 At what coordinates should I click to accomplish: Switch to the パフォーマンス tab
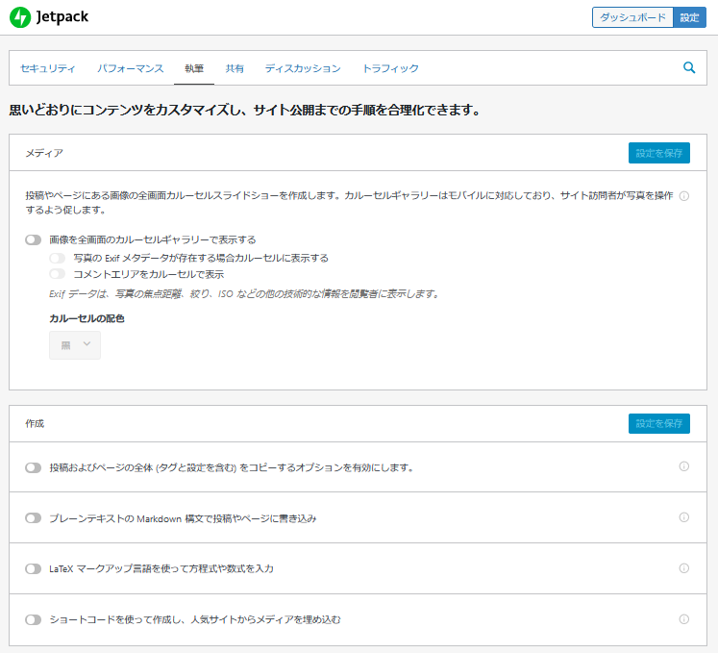coord(130,68)
